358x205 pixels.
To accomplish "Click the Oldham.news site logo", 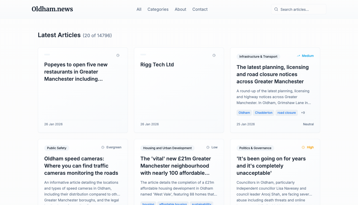I will pos(52,9).
